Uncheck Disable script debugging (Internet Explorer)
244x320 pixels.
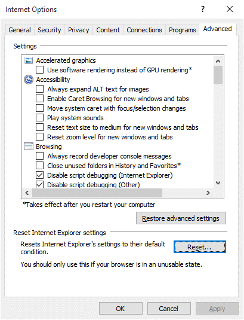pos(39,175)
